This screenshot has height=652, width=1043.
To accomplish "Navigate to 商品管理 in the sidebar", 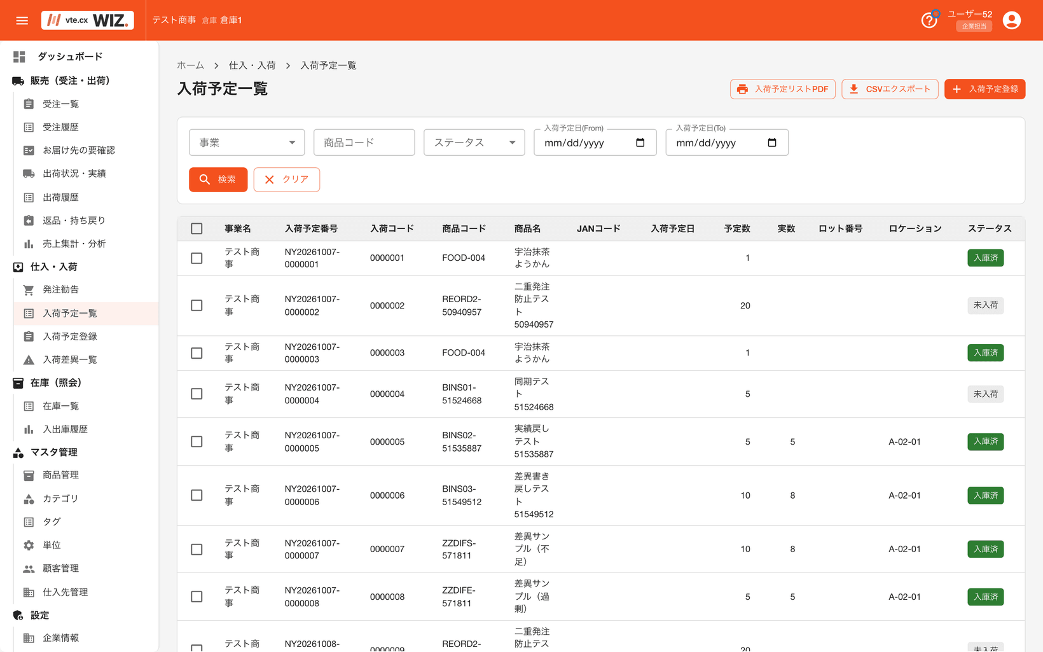I will (x=86, y=475).
